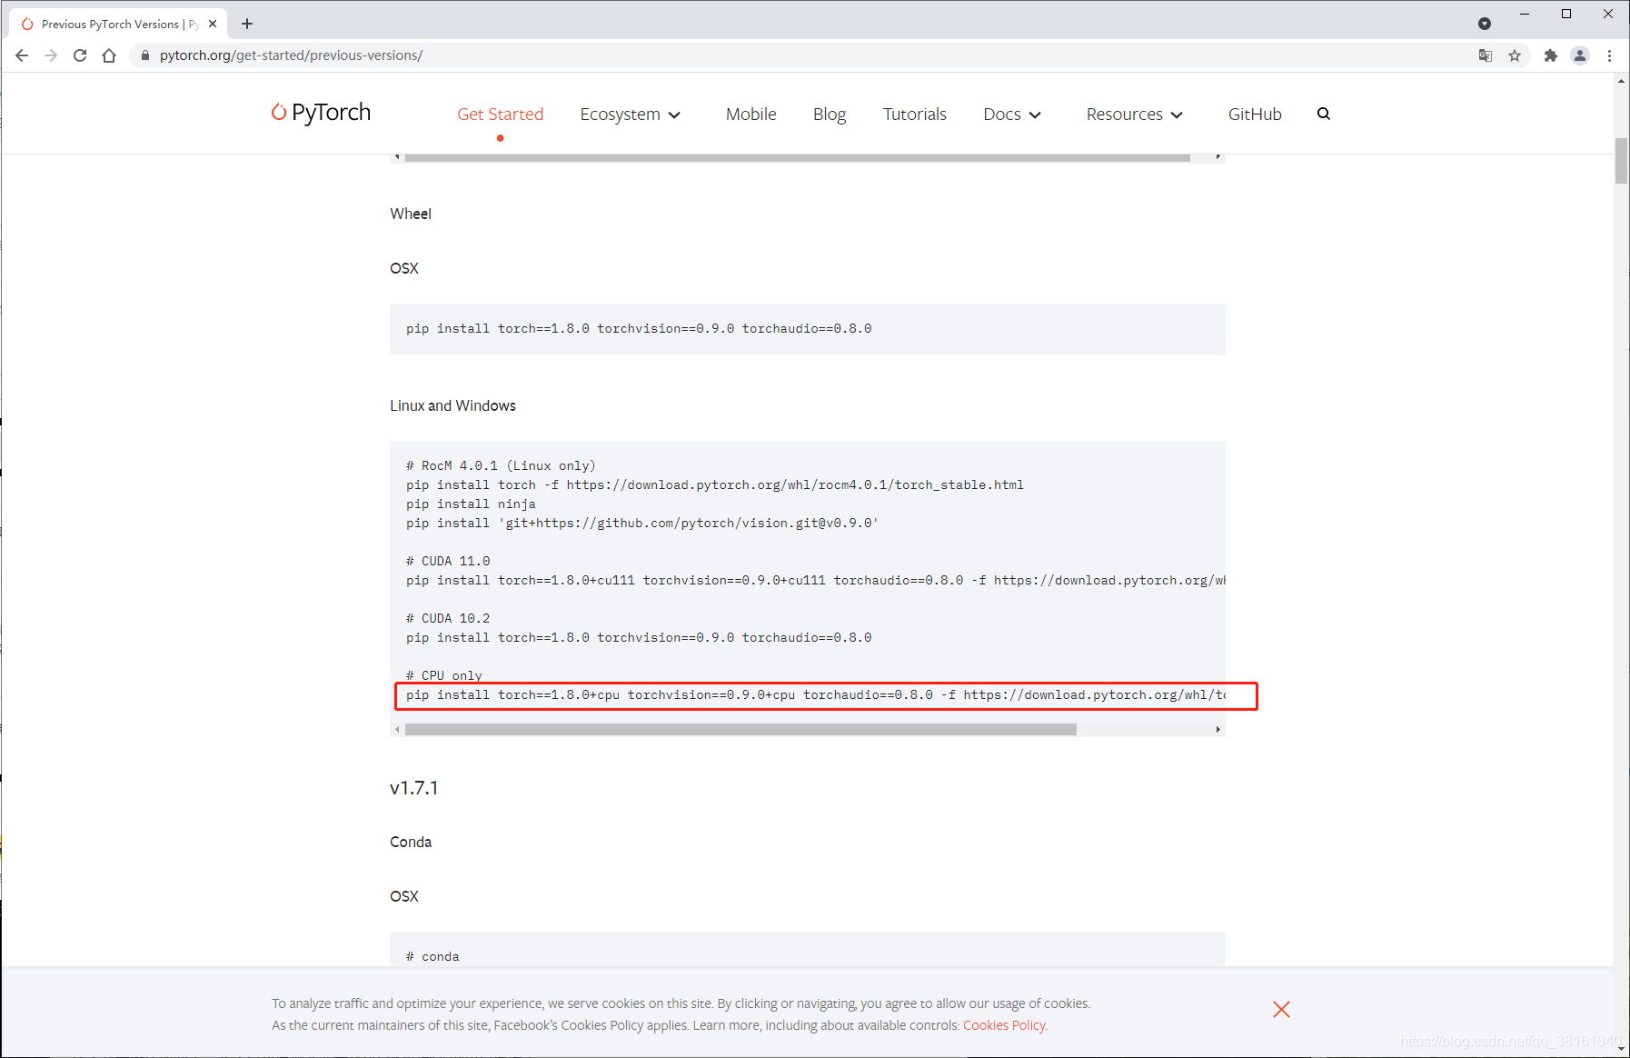
Task: Bookmark this page with star icon
Action: 1515,55
